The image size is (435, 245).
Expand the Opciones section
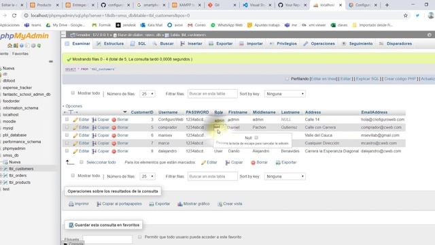[x=73, y=106]
